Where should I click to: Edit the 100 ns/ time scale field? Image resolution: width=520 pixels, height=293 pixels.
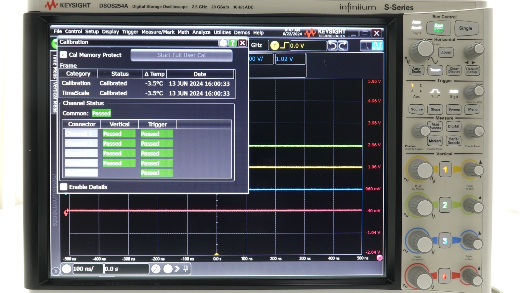click(87, 269)
